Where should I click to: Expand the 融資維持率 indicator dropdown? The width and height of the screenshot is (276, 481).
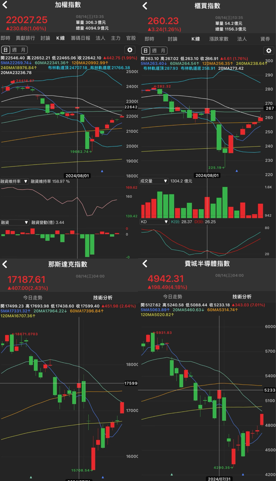click(15, 182)
